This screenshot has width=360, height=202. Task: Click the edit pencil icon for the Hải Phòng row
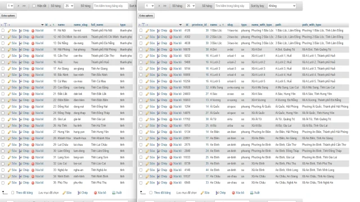click(x=9, y=49)
